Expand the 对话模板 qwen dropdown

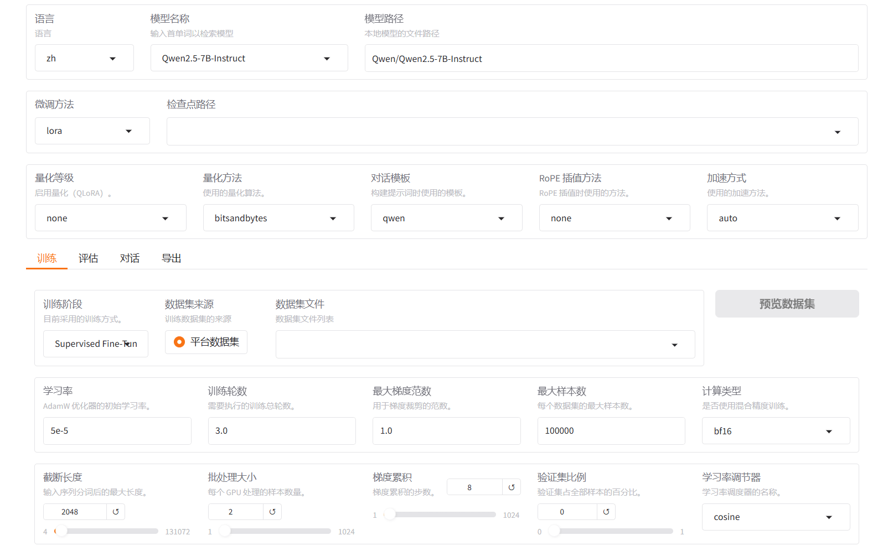click(x=446, y=219)
